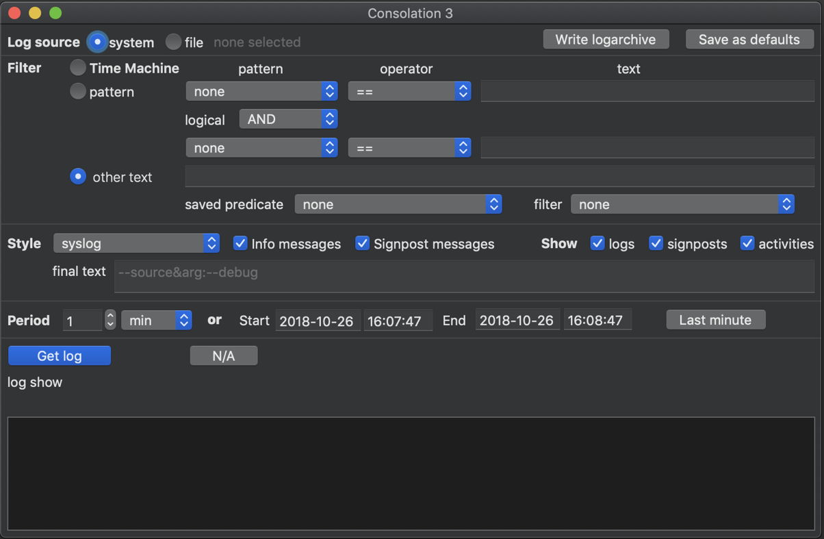Click the Period number stepper arrows
Image resolution: width=824 pixels, height=539 pixels.
pos(110,320)
